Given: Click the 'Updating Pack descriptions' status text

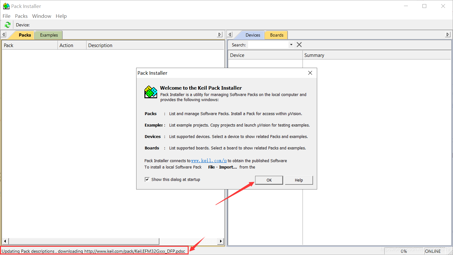Looking at the screenshot, I should tap(94, 251).
